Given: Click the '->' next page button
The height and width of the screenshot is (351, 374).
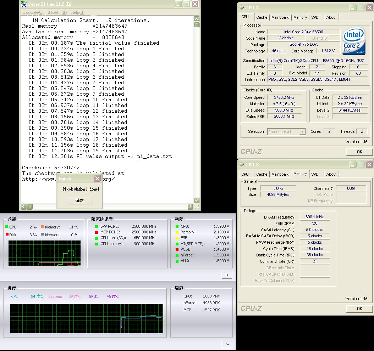Looking at the screenshot, I should click(227, 275).
